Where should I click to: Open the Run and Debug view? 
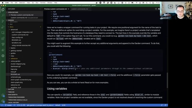[x=3, y=27]
